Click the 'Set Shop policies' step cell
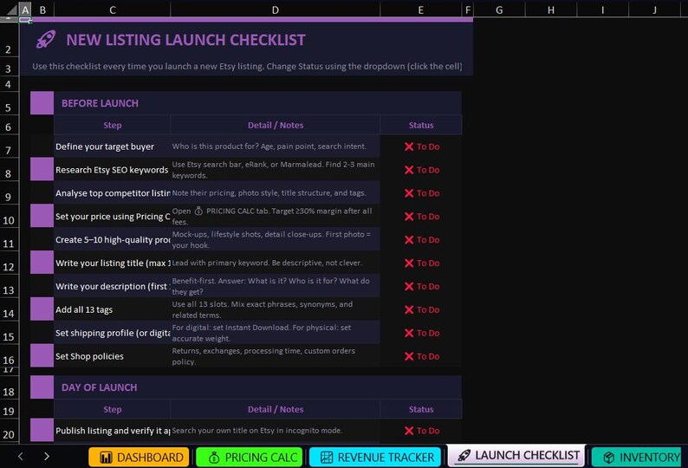 [x=113, y=356]
